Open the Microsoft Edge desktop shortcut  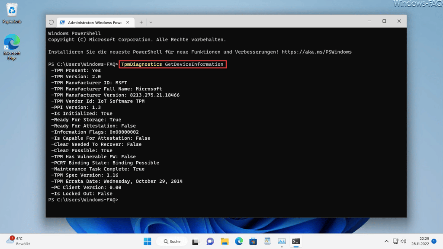pyautogui.click(x=12, y=47)
